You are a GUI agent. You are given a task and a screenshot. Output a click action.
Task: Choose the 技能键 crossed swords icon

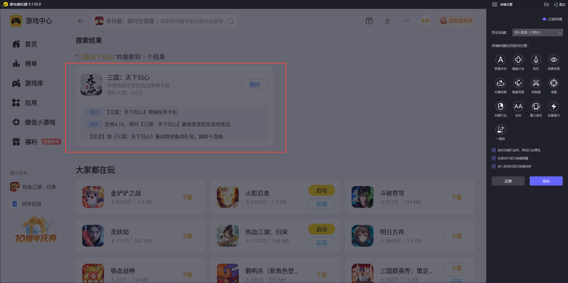[536, 83]
